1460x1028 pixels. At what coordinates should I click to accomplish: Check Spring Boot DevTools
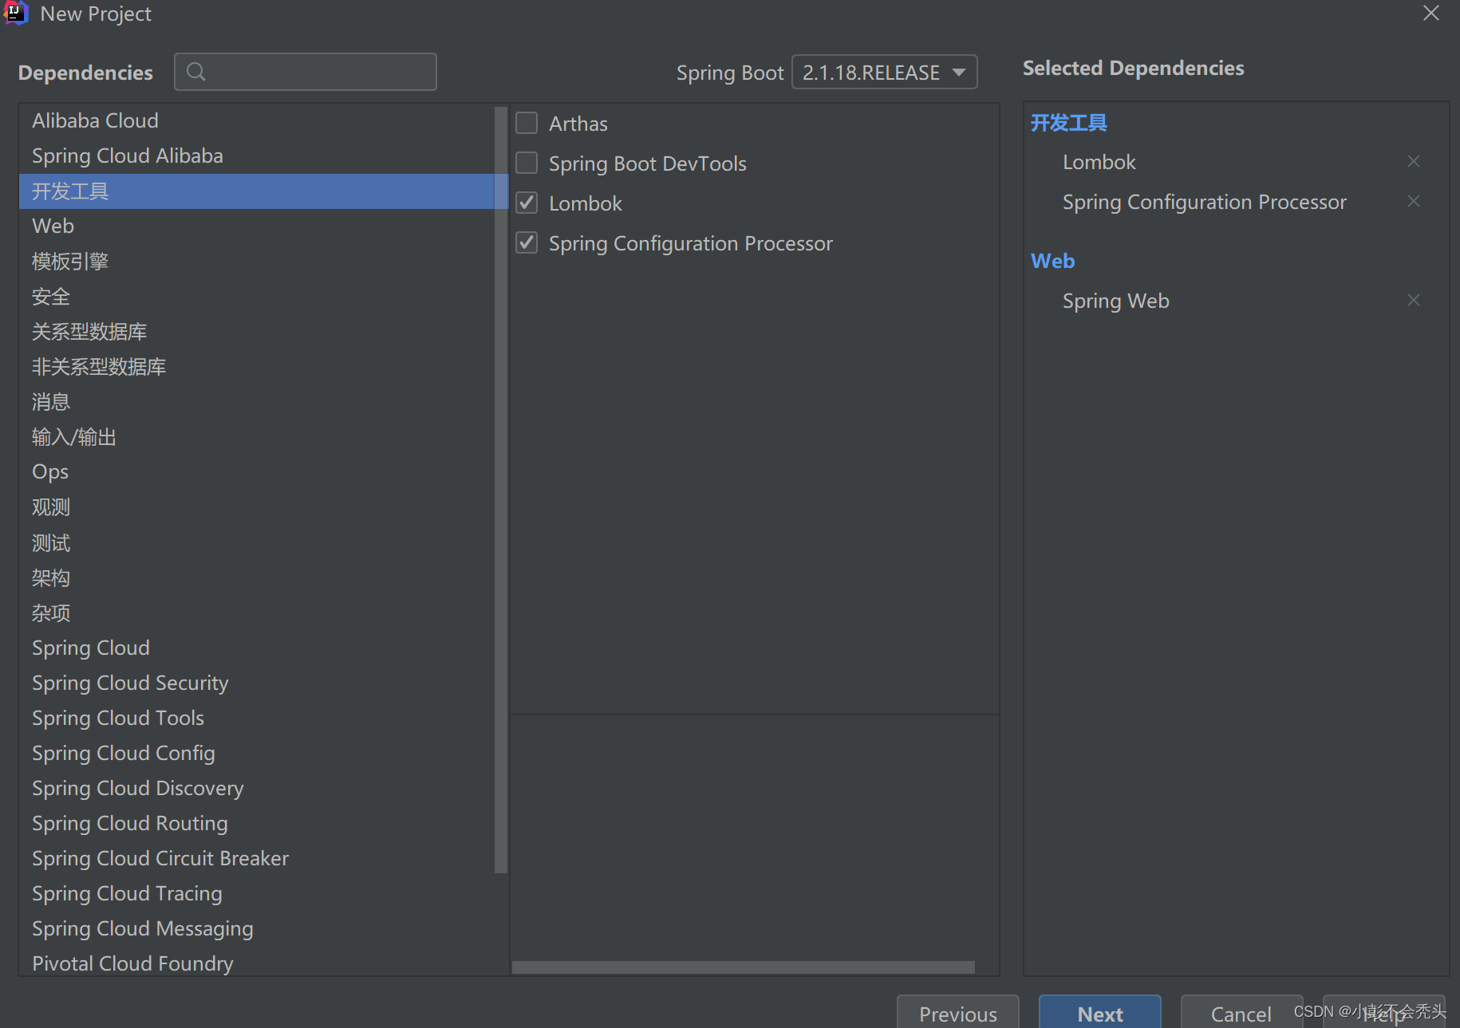[x=527, y=163]
